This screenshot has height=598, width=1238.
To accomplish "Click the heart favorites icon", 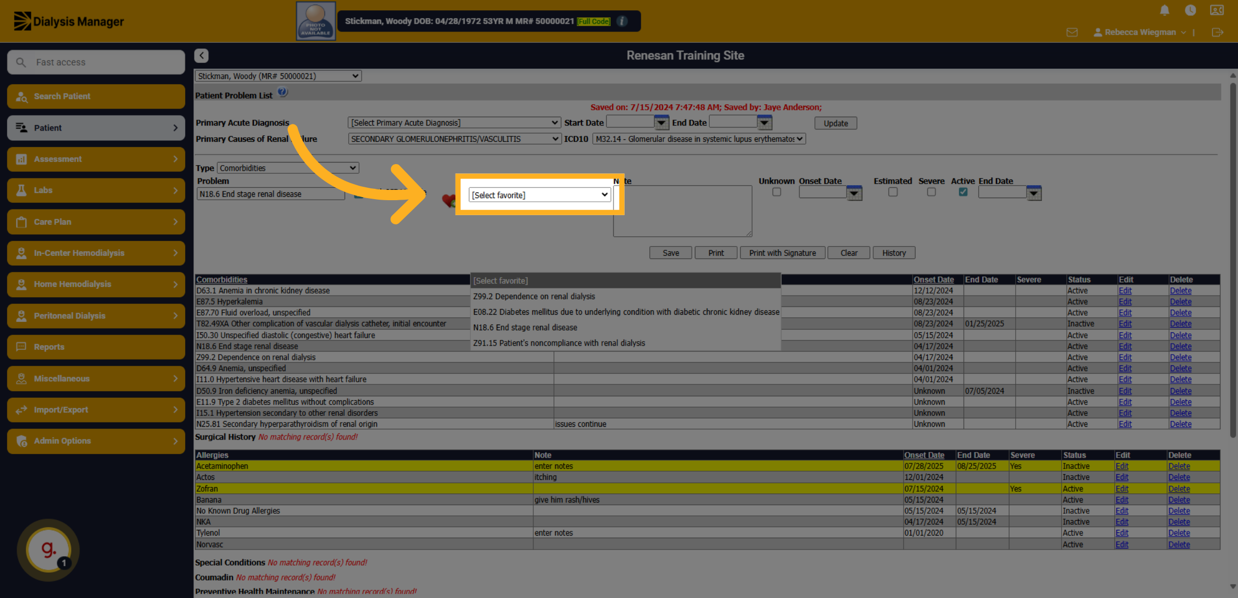I will pos(449,200).
